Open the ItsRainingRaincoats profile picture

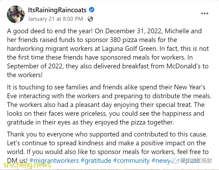(16, 14)
